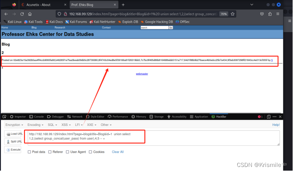Open the Inspector devtools tab

tap(18, 117)
